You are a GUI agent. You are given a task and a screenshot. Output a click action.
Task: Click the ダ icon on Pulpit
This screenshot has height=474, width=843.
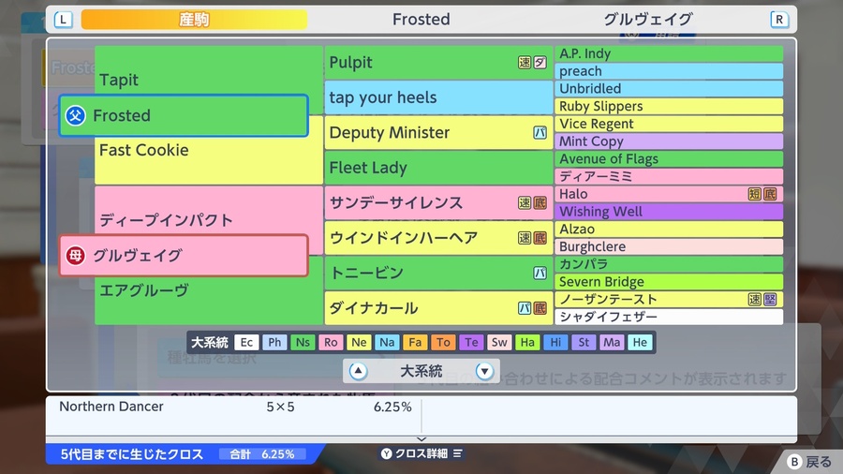(x=540, y=63)
